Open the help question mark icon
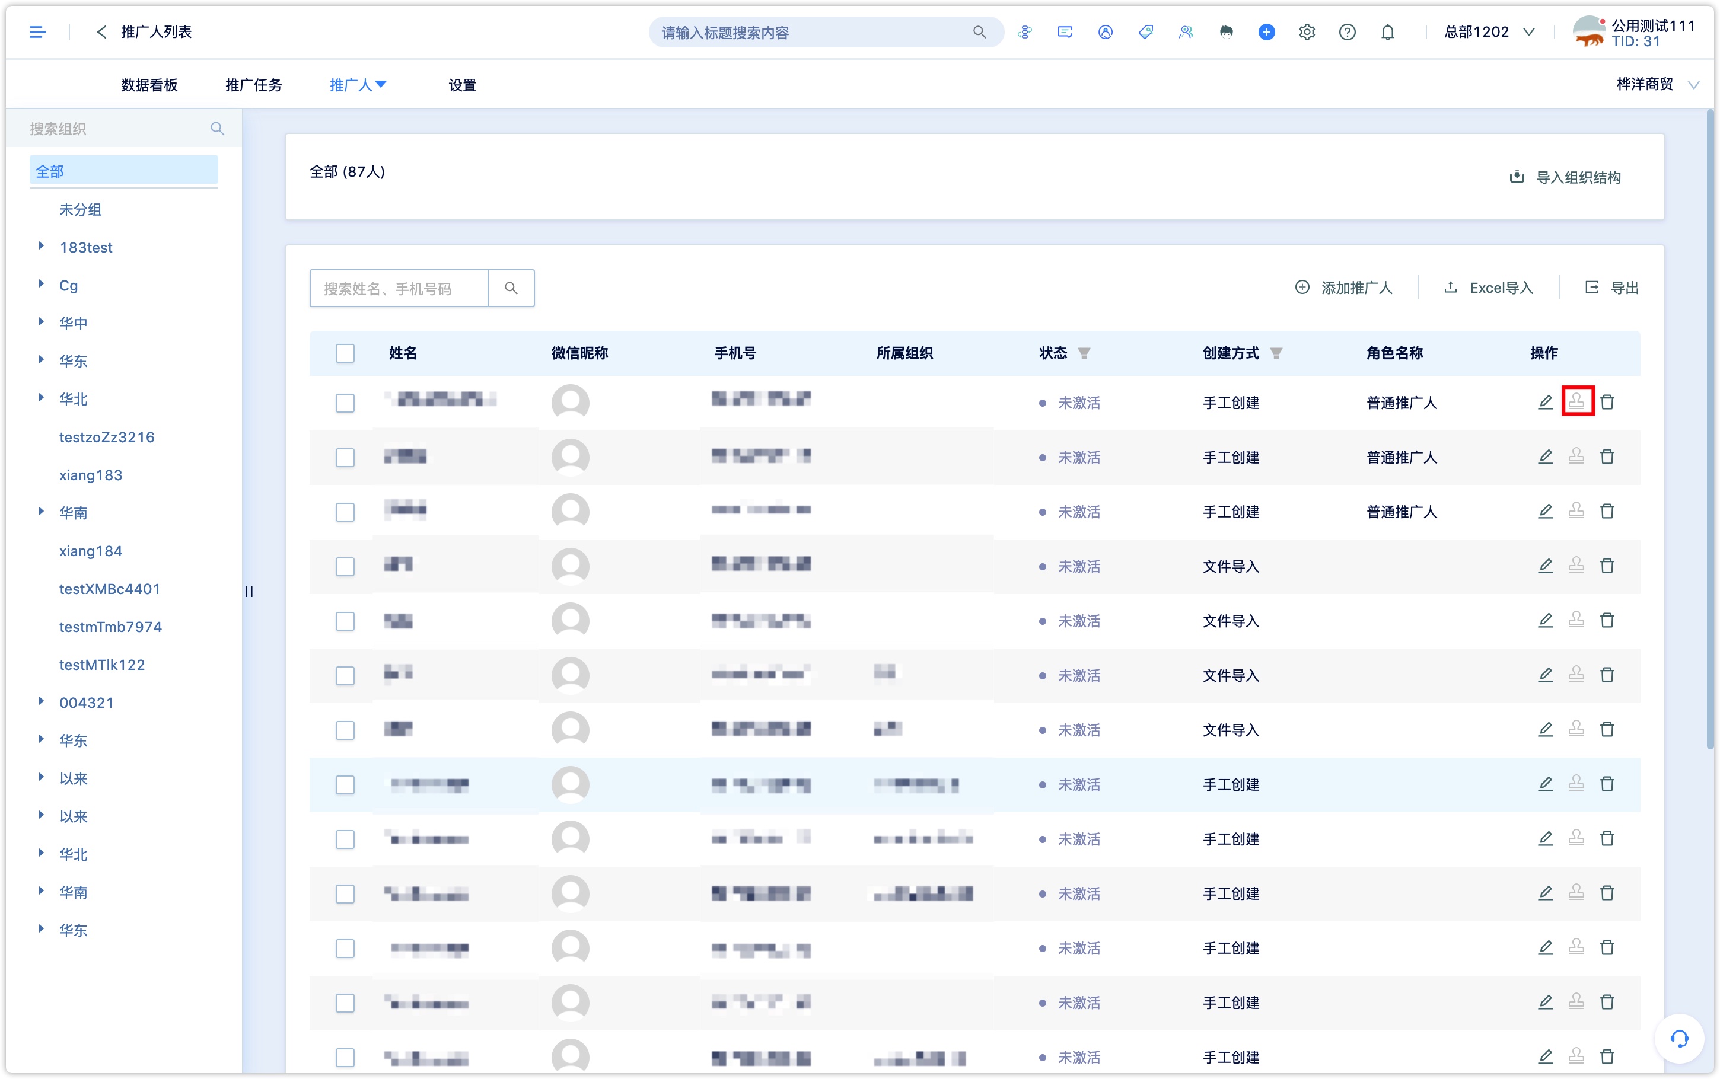 click(1347, 32)
